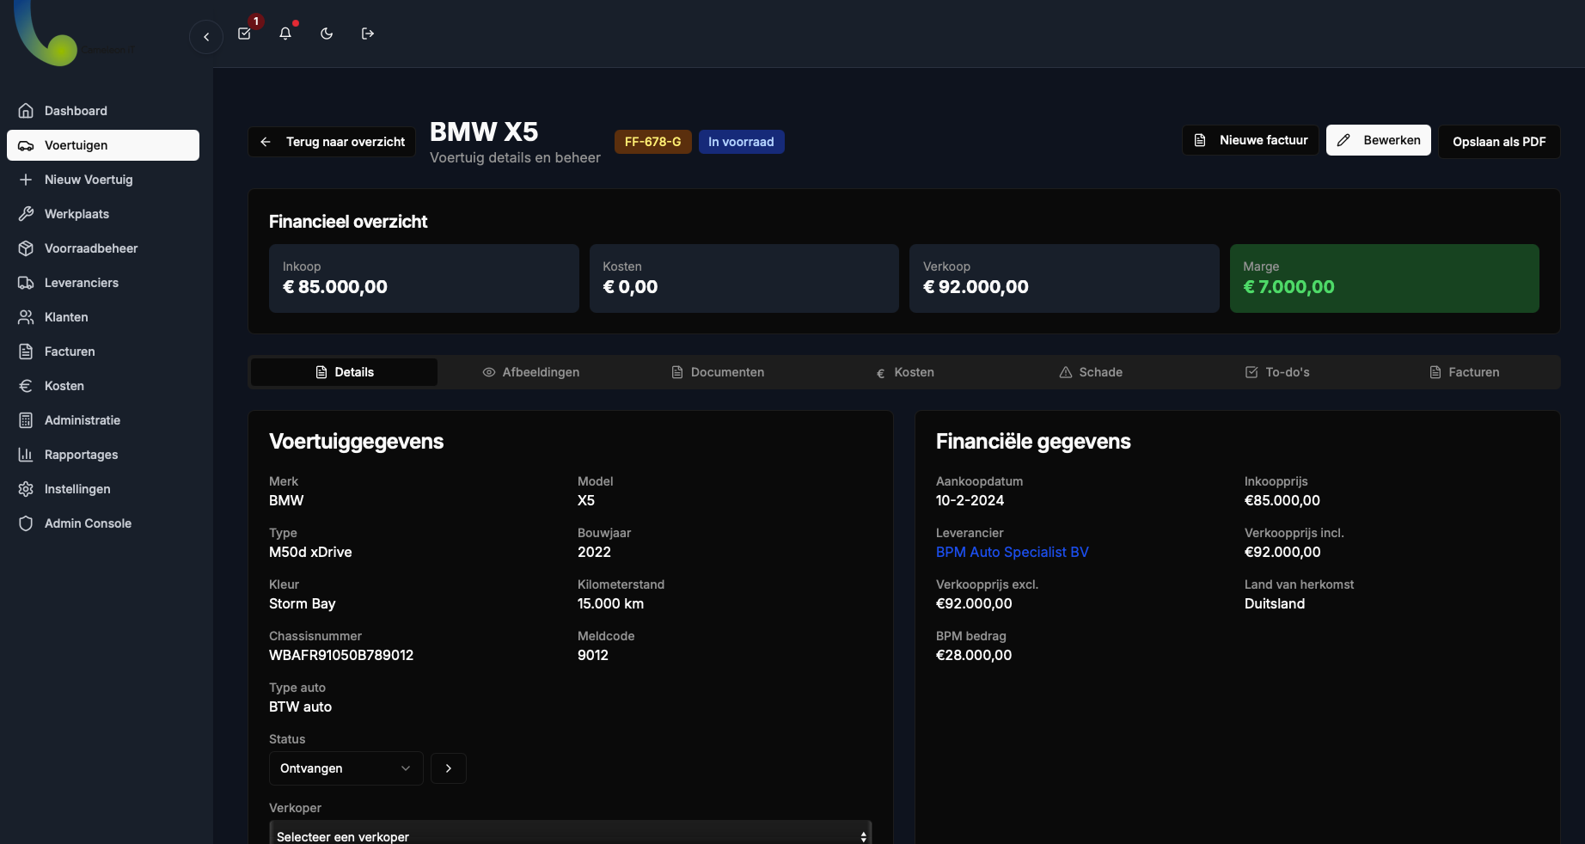Image resolution: width=1585 pixels, height=844 pixels.
Task: Open the notifications bell
Action: click(x=285, y=34)
